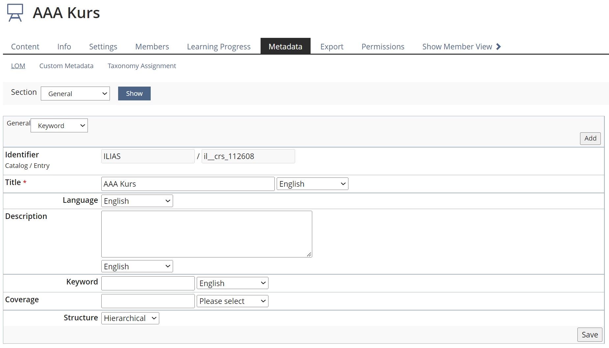Expand the Coverage 'Please select' language dropdown

[x=232, y=301]
